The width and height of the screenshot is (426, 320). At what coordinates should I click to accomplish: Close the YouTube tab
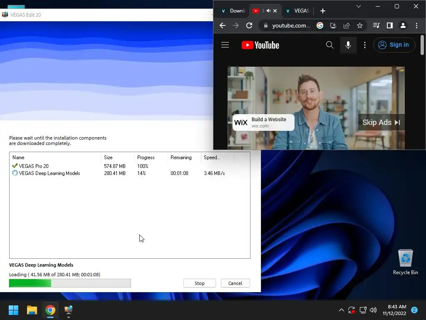tap(275, 11)
